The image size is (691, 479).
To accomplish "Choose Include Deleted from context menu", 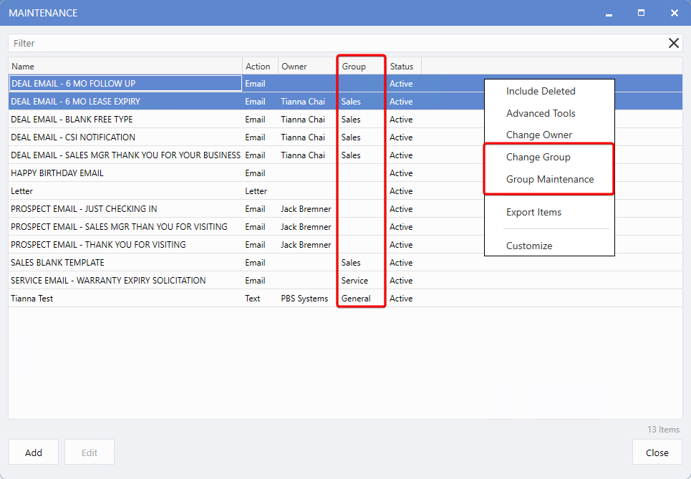I will click(541, 92).
